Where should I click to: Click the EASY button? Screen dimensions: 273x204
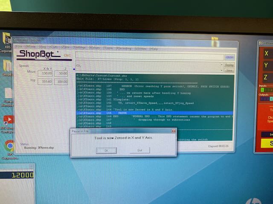coord(229,57)
